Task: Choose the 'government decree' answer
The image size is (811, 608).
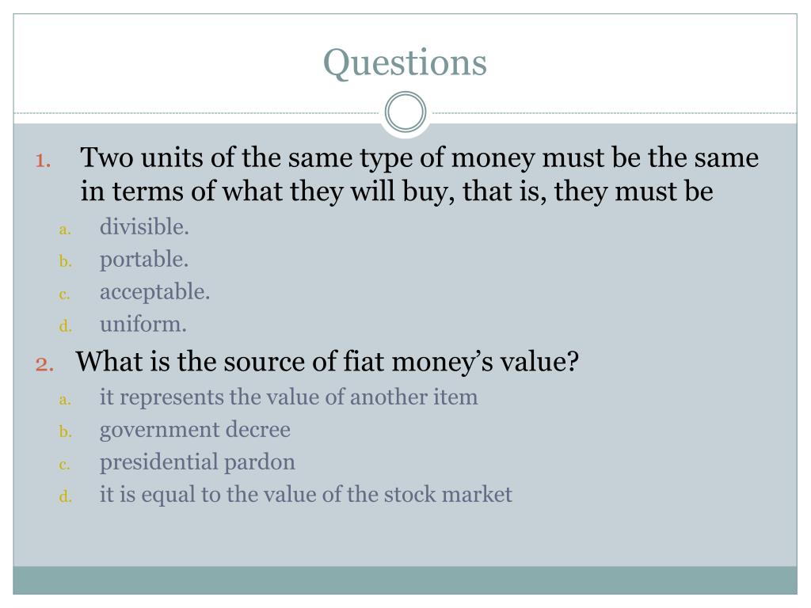Action: pos(195,430)
